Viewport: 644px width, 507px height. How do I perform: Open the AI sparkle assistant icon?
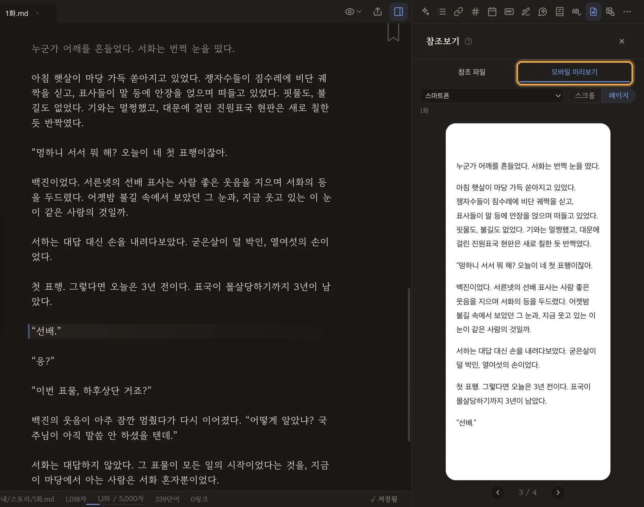(425, 12)
